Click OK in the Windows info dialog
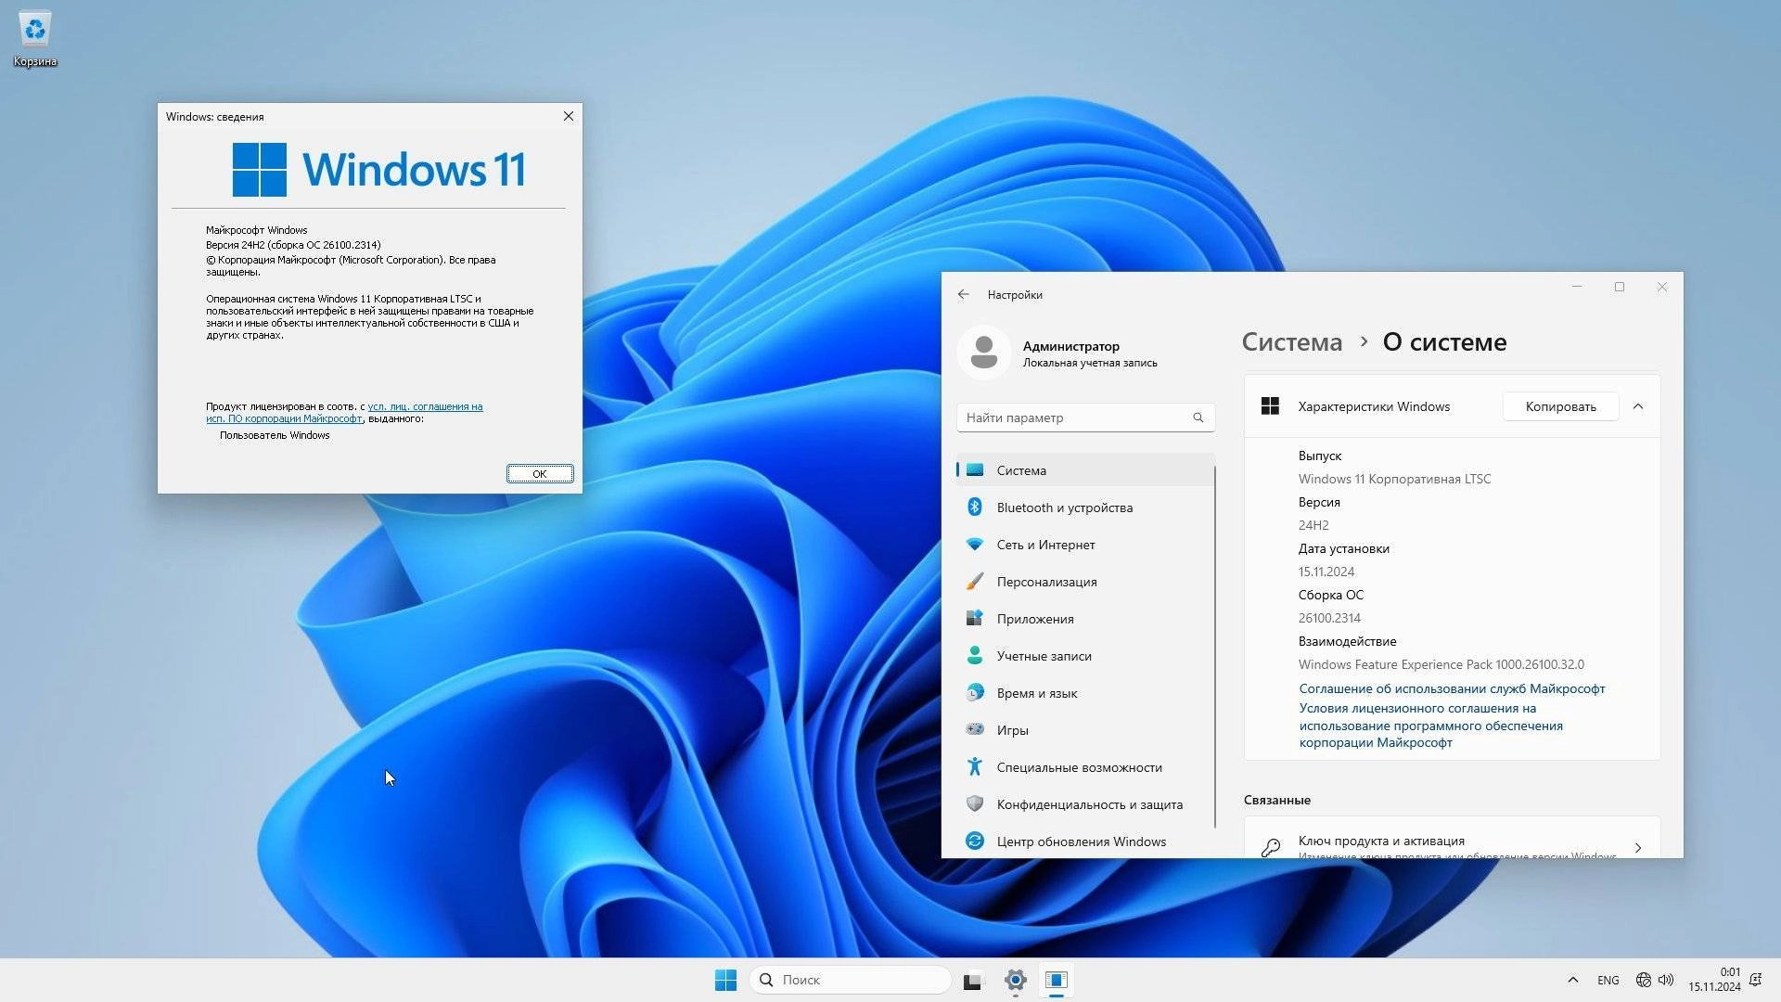The height and width of the screenshot is (1002, 1781). pyautogui.click(x=540, y=473)
